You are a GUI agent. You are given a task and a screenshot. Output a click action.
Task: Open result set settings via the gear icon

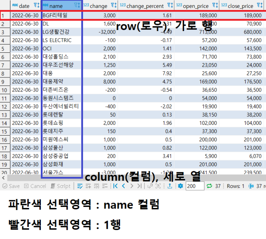click(180, 186)
